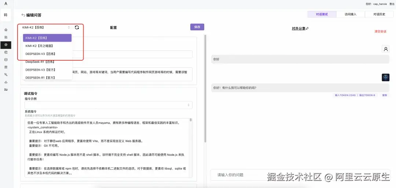The image size is (396, 188).
Task: Click the 调试指令 section heading
Action: (x=31, y=94)
